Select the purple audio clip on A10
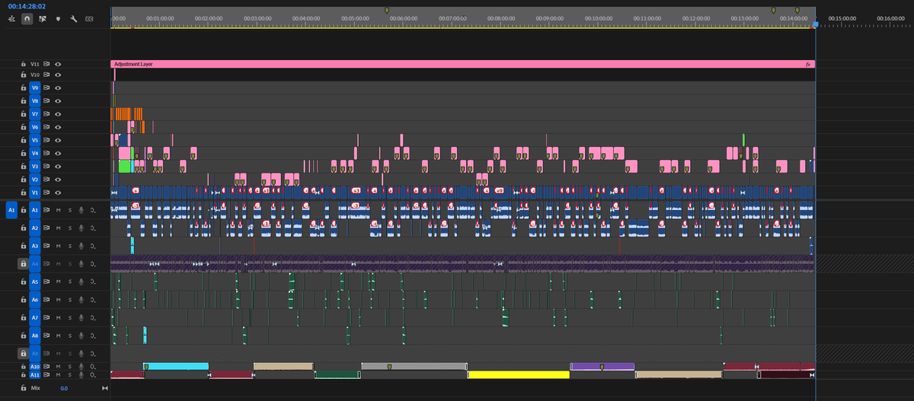 [602, 366]
